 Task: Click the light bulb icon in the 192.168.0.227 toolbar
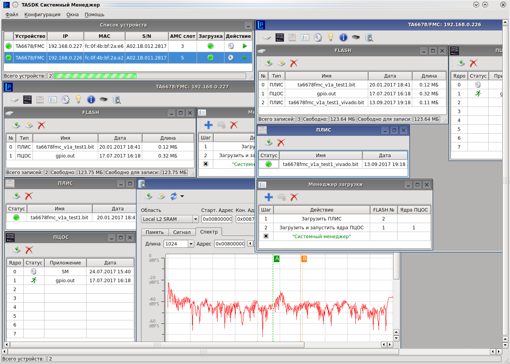(x=78, y=100)
